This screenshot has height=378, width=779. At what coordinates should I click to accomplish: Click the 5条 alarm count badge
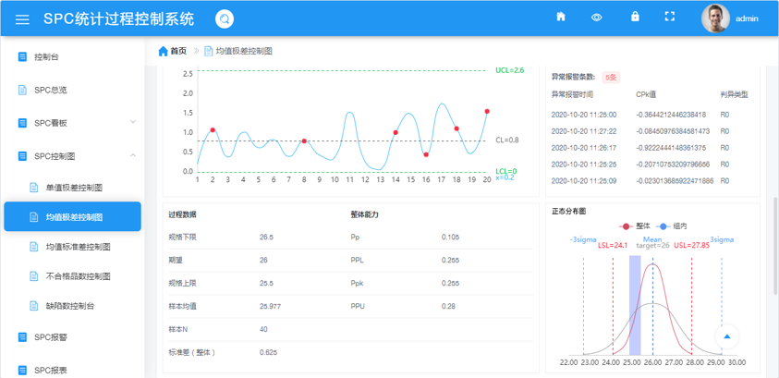(611, 78)
